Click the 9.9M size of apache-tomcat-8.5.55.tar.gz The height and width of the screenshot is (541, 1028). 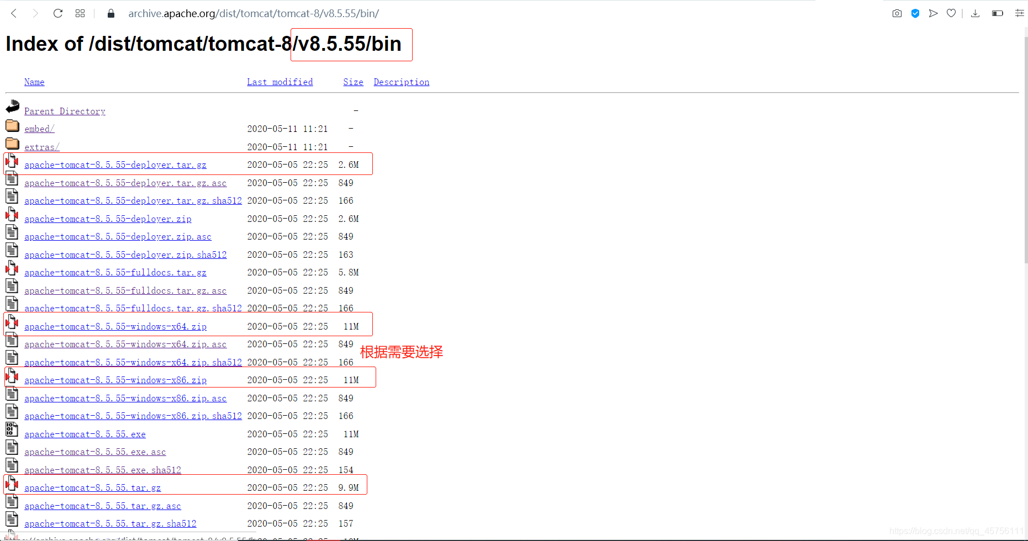point(349,488)
